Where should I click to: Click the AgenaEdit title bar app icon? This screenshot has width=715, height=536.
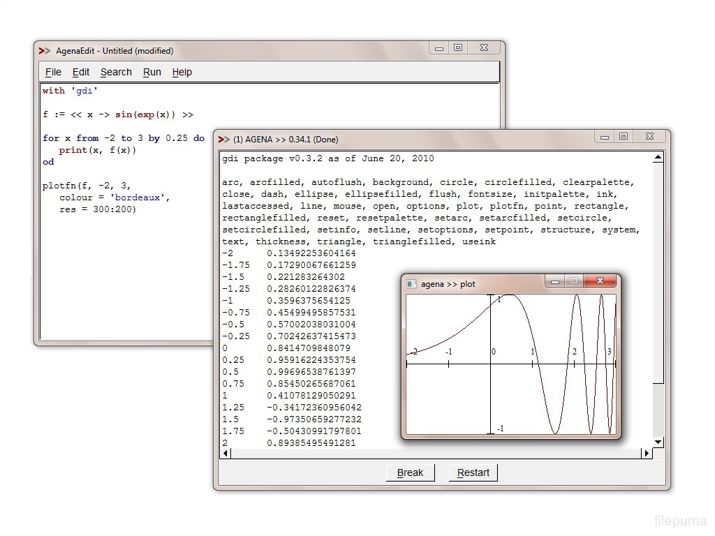point(45,50)
